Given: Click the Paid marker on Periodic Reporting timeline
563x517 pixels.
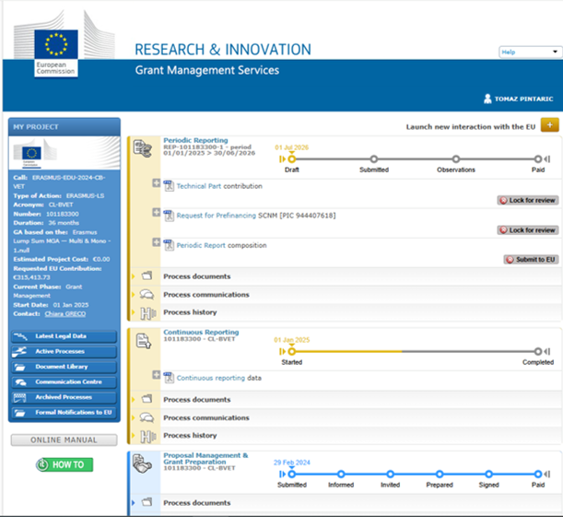Looking at the screenshot, I should point(538,159).
